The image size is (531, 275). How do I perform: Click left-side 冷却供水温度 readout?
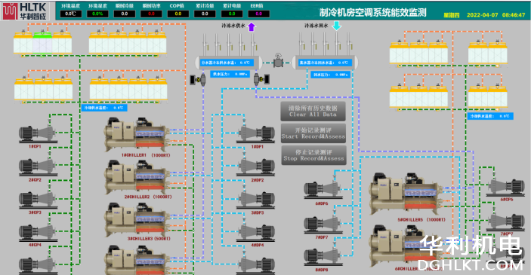tap(104, 108)
